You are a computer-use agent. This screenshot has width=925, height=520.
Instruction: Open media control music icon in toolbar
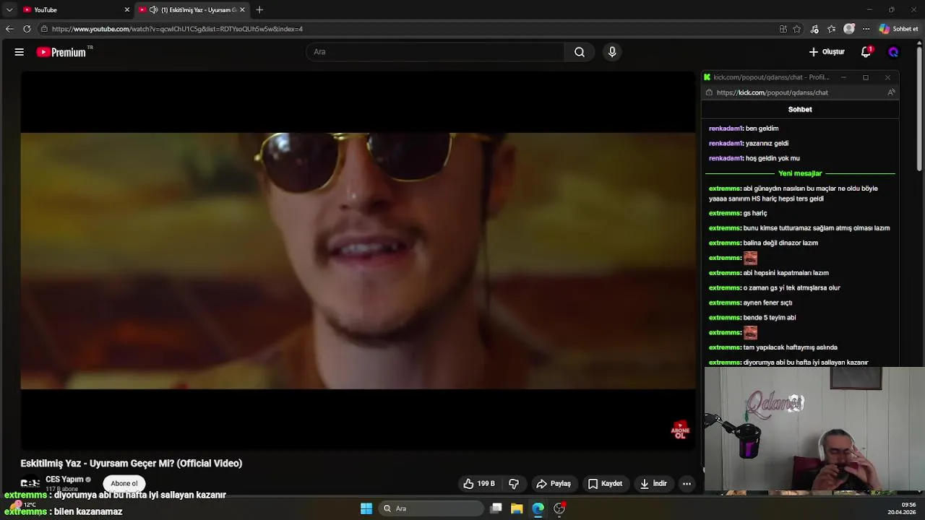(x=814, y=29)
